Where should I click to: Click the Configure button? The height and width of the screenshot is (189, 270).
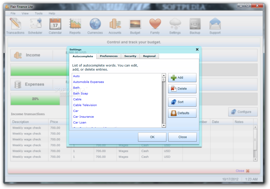[243, 112]
